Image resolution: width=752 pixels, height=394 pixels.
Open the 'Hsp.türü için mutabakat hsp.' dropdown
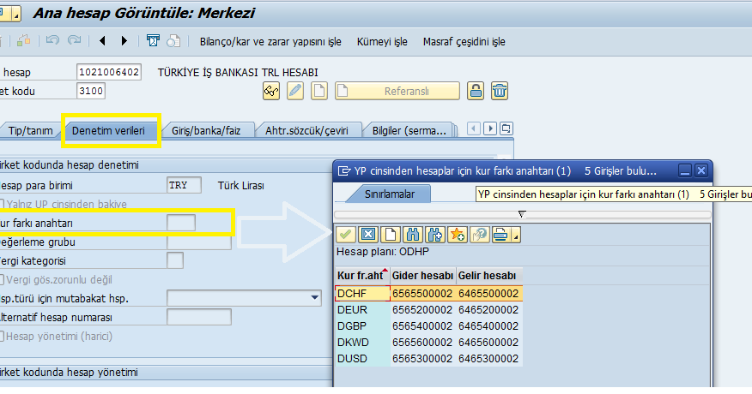[314, 298]
